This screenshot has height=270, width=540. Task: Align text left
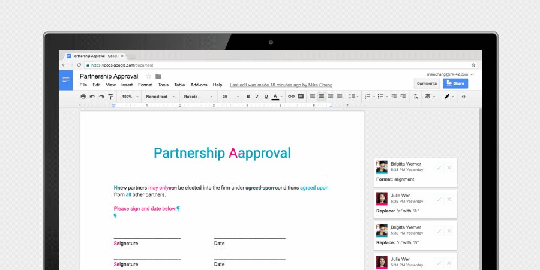pyautogui.click(x=313, y=97)
